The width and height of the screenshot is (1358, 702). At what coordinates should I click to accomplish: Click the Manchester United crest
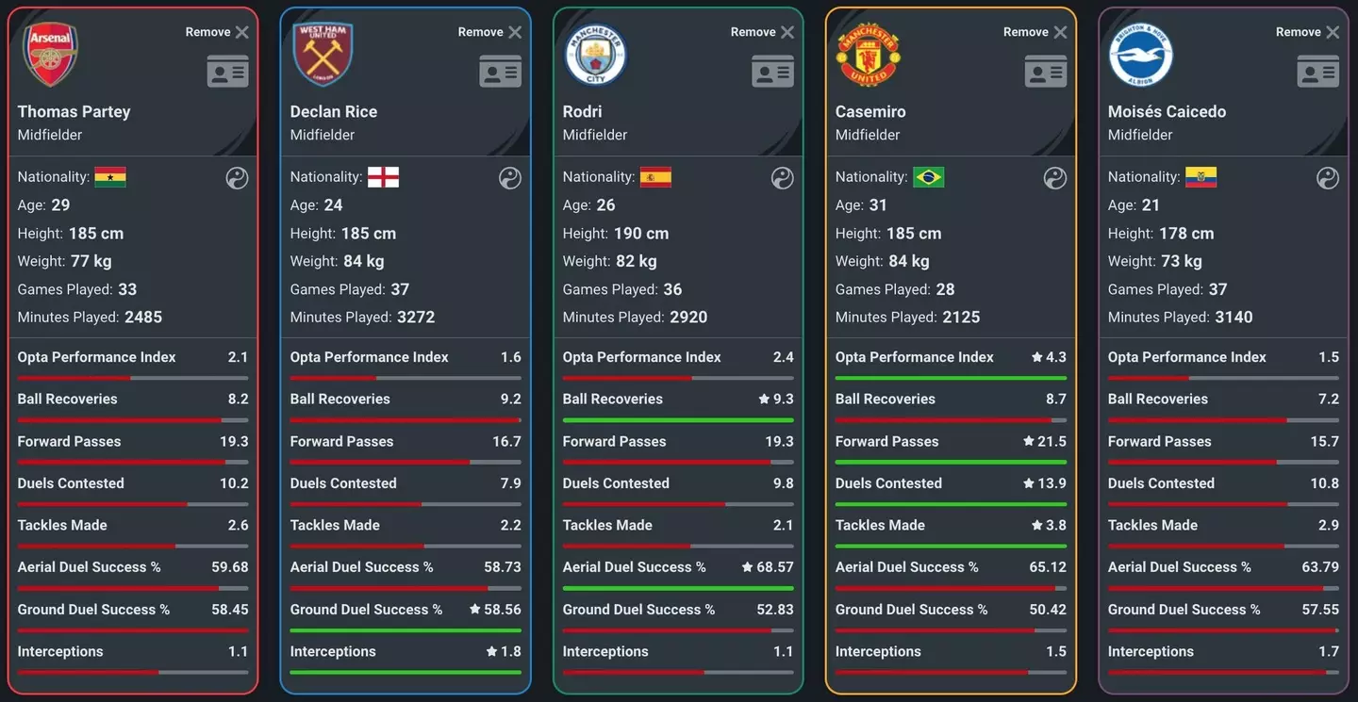tap(869, 55)
